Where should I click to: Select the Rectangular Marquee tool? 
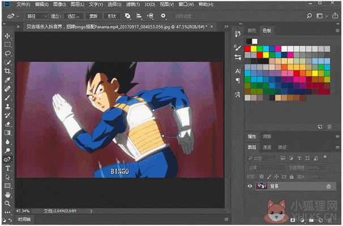pyautogui.click(x=7, y=45)
